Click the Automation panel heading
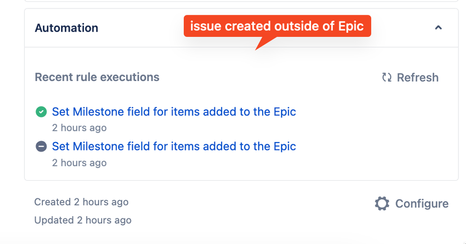Image resolution: width=466 pixels, height=244 pixels. tap(67, 28)
